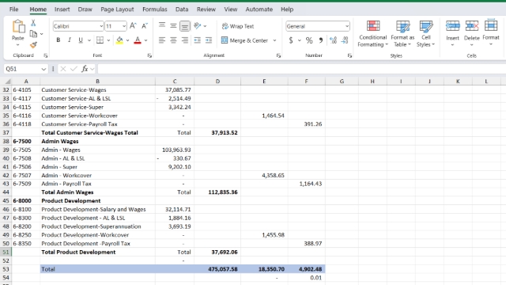Viewport: 506px width, 285px height.
Task: Apply cell borders icon
Action: pyautogui.click(x=100, y=40)
